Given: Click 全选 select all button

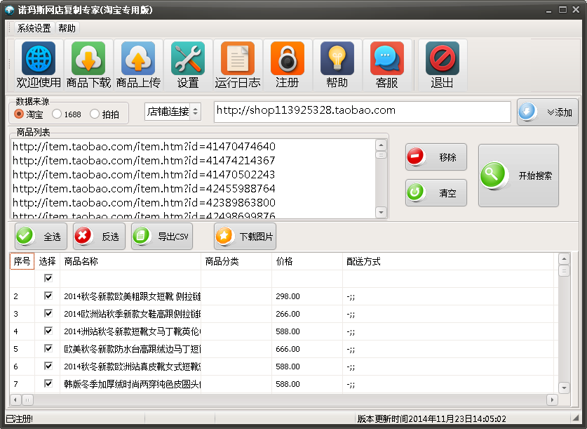Looking at the screenshot, I should coord(41,236).
